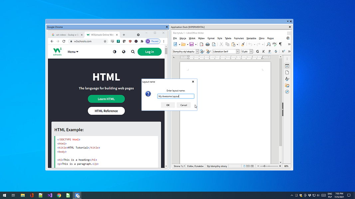Expand Open recent files dropdown arrow
This screenshot has width=355, height=199.
(187, 44)
